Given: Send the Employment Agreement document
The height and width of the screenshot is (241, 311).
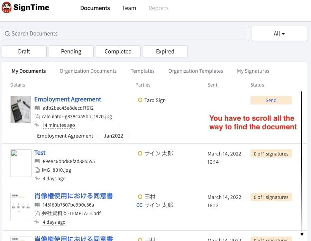Looking at the screenshot, I should pos(271,100).
